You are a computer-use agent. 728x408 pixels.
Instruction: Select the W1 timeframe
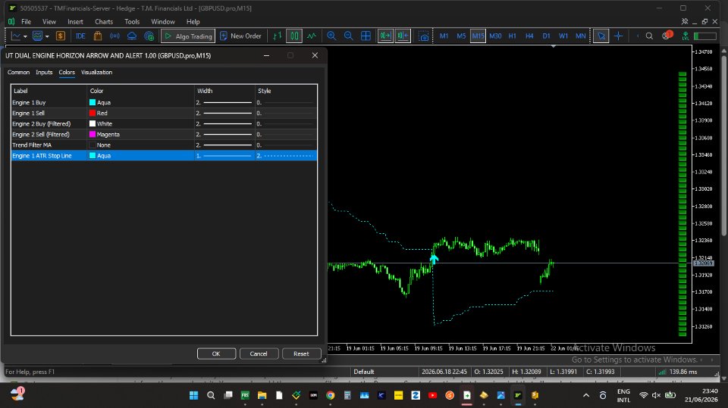pos(563,36)
